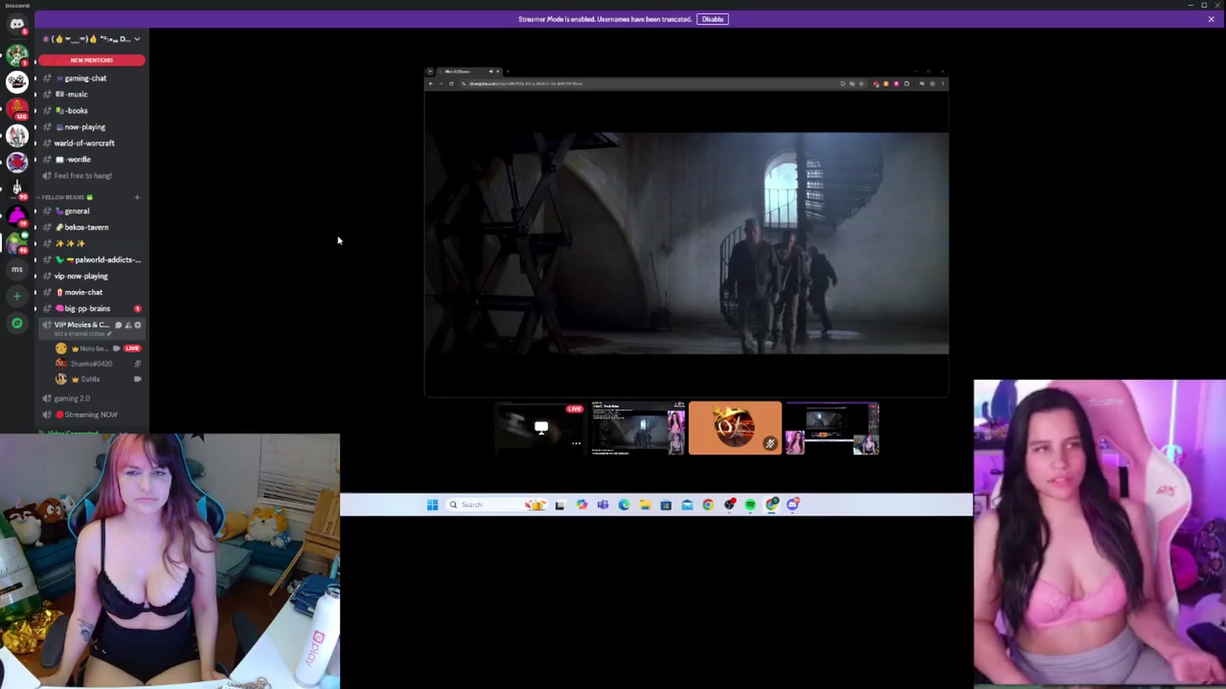Click the search box in streamed taskbar
This screenshot has height=689, width=1226.
pos(496,505)
